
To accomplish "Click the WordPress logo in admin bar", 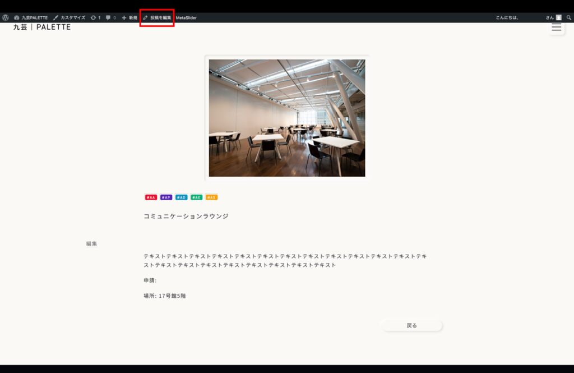I will [x=6, y=18].
